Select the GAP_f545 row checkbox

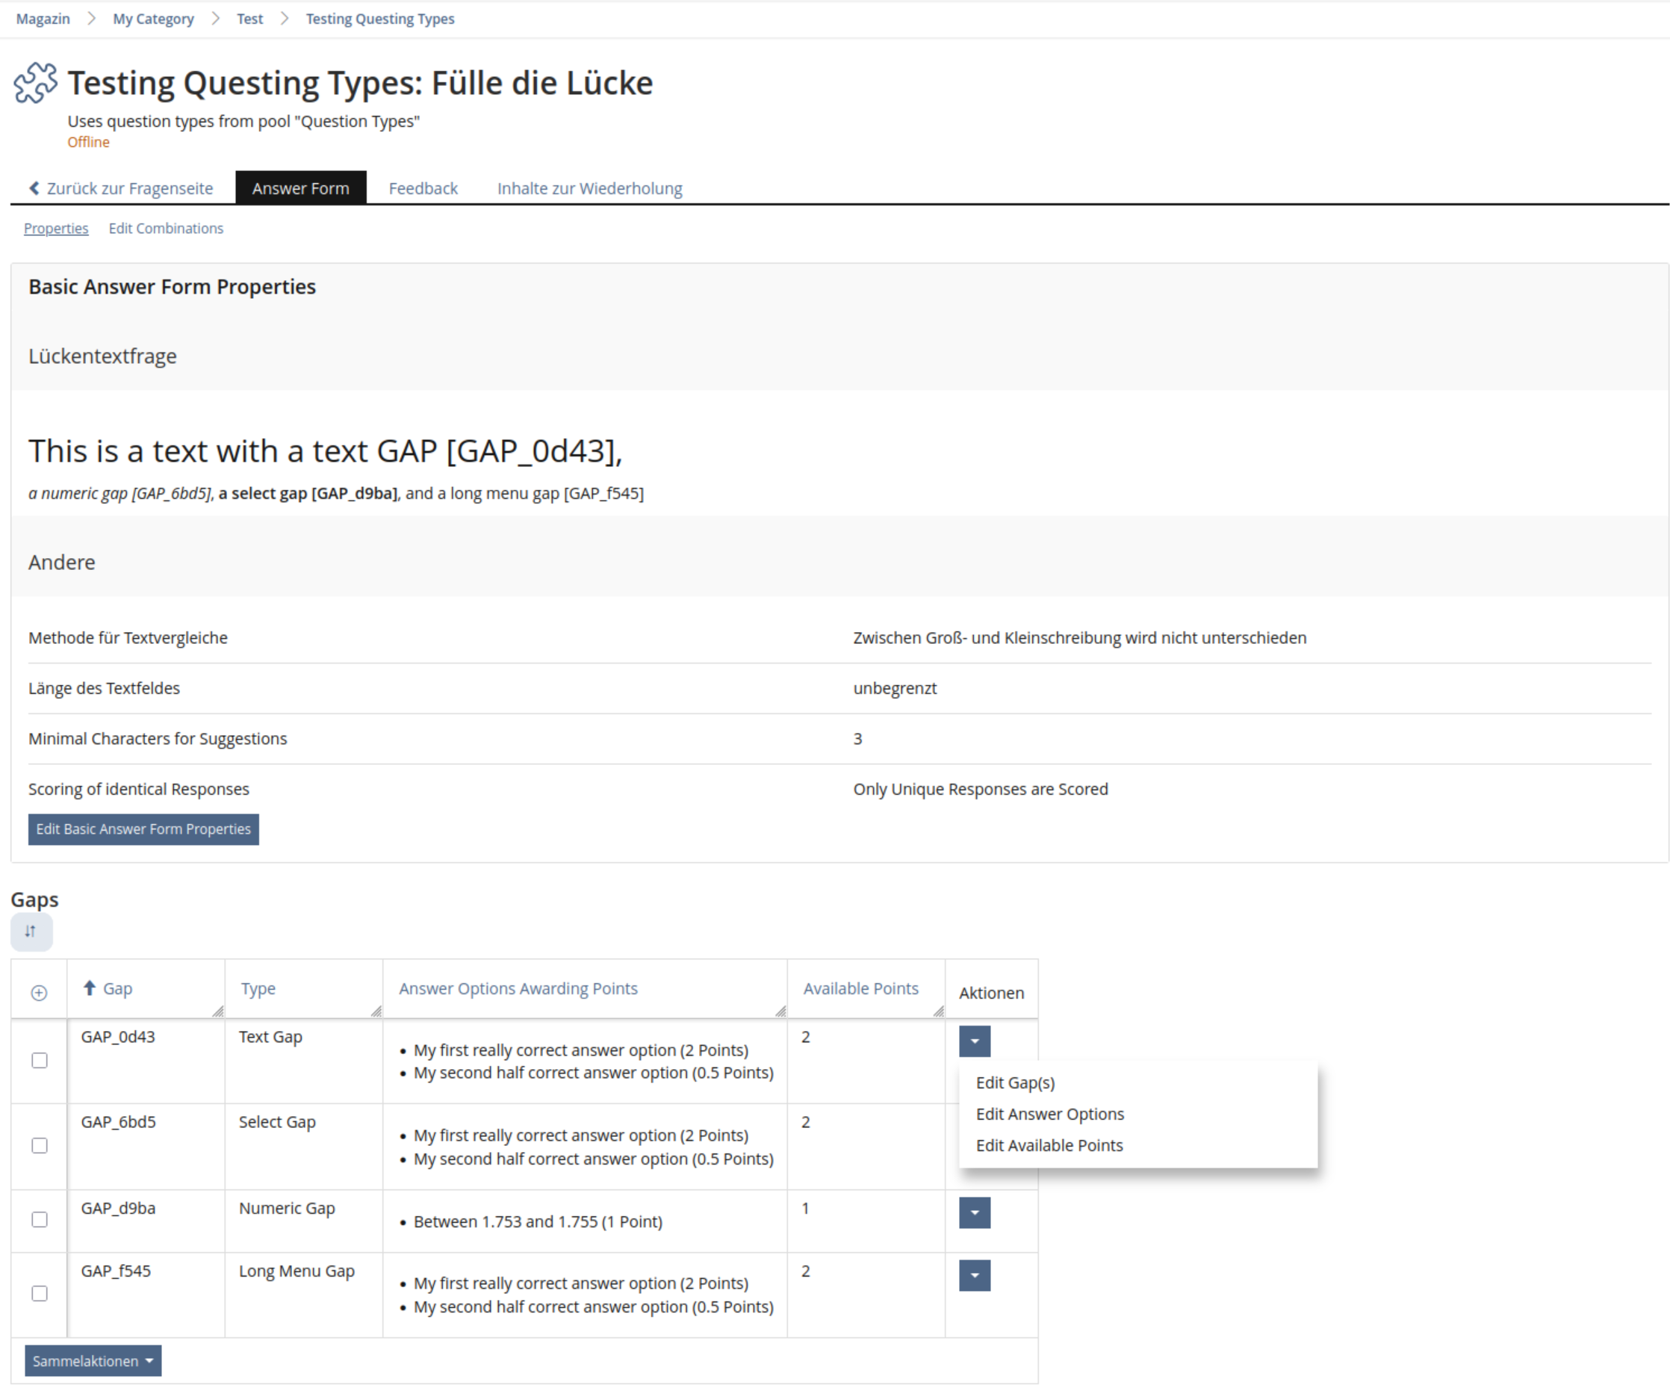click(x=39, y=1293)
